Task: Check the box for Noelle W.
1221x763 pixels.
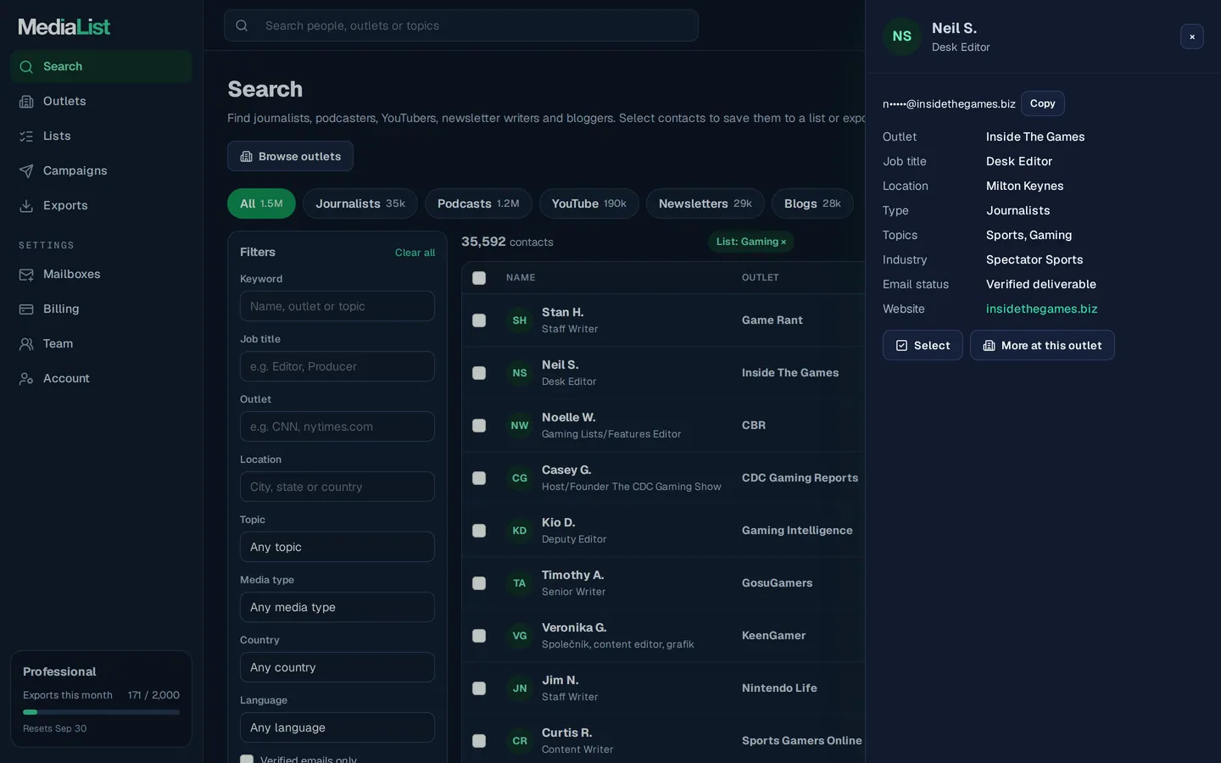Action: click(479, 426)
